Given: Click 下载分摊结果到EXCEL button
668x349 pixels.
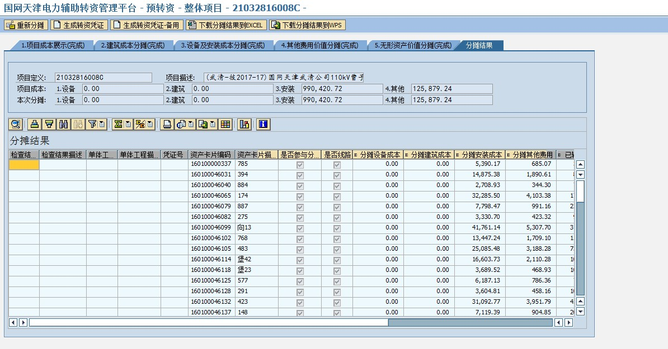Looking at the screenshot, I should [x=226, y=25].
